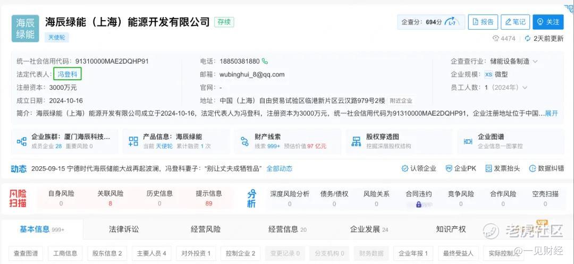574x264 pixels.
Task: Click the 企业族群 group icon
Action: tap(22, 141)
